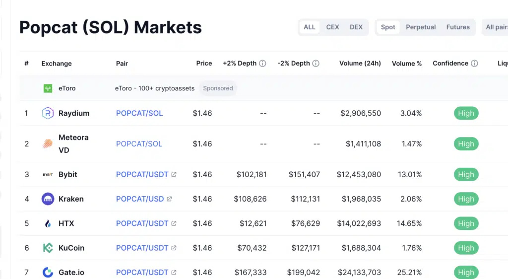The height and width of the screenshot is (279, 508).
Task: Click volume percent 14.65%
Action: [x=409, y=223]
